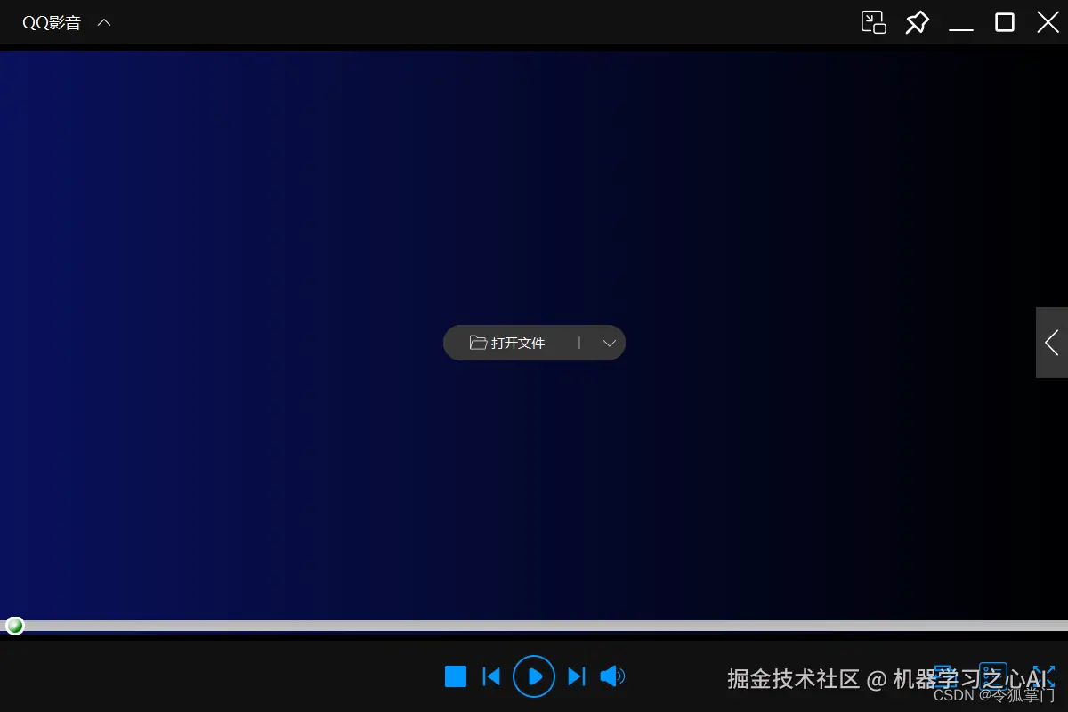
Task: Mute audio via the speaker icon
Action: (x=612, y=676)
